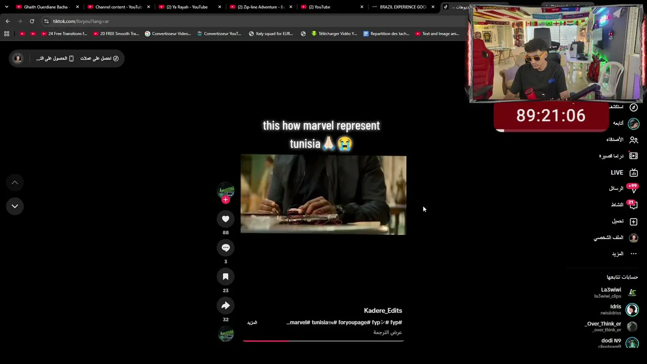Open the La3wiwi followed account

616,293
